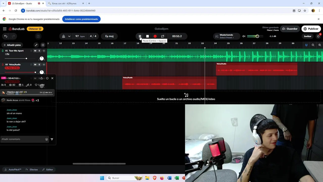Click Establecer como predeterminado button
This screenshot has width=323, height=182.
click(x=81, y=19)
